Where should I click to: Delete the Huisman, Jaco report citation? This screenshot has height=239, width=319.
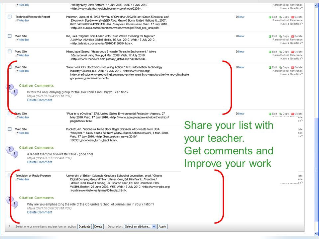click(x=297, y=17)
